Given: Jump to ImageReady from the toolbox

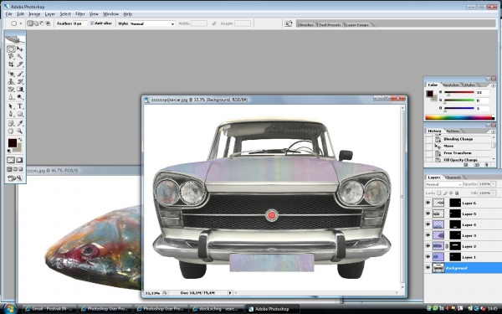Looking at the screenshot, I should (x=15, y=178).
